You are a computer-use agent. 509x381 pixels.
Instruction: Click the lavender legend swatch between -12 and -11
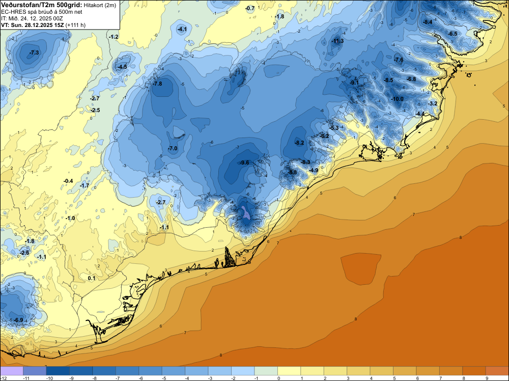coord(12,371)
